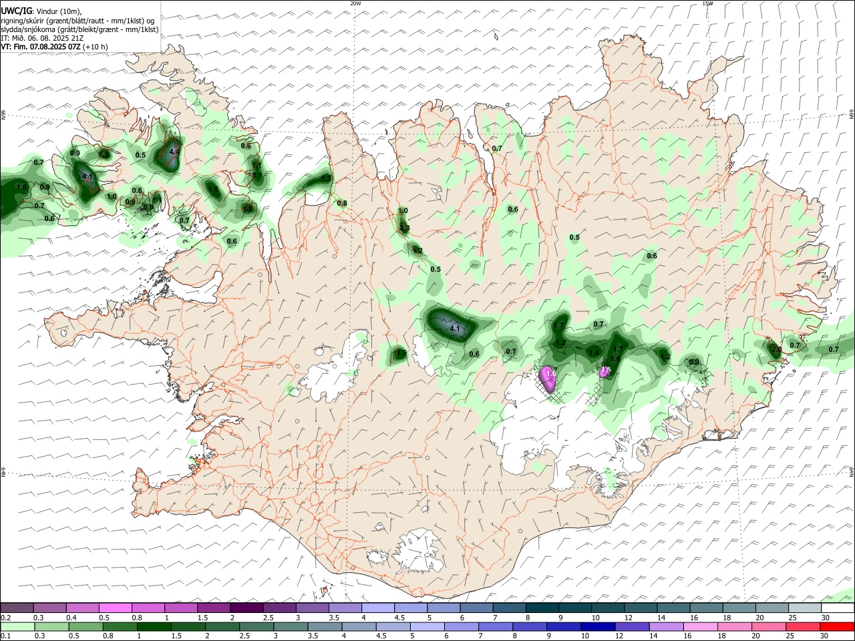Select the bright pink upper swatch between 0.5 and 0.8
The width and height of the screenshot is (855, 641).
pyautogui.click(x=116, y=608)
